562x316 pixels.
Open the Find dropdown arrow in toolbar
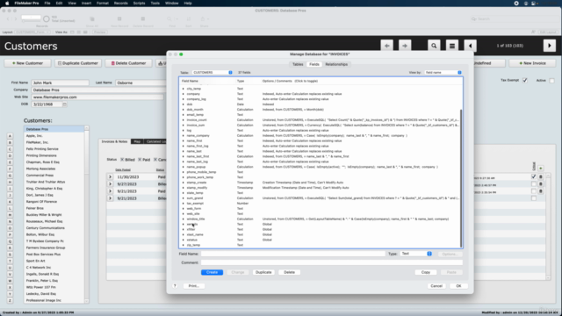tap(177, 19)
